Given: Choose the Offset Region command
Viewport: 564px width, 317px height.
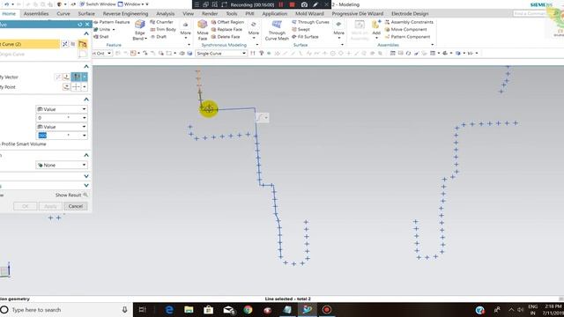Looking at the screenshot, I should pyautogui.click(x=227, y=22).
